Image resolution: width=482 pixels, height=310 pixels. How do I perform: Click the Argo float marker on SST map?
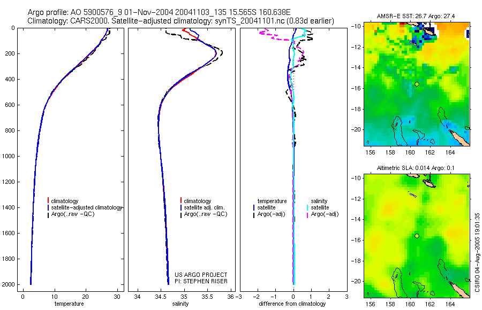(417, 84)
